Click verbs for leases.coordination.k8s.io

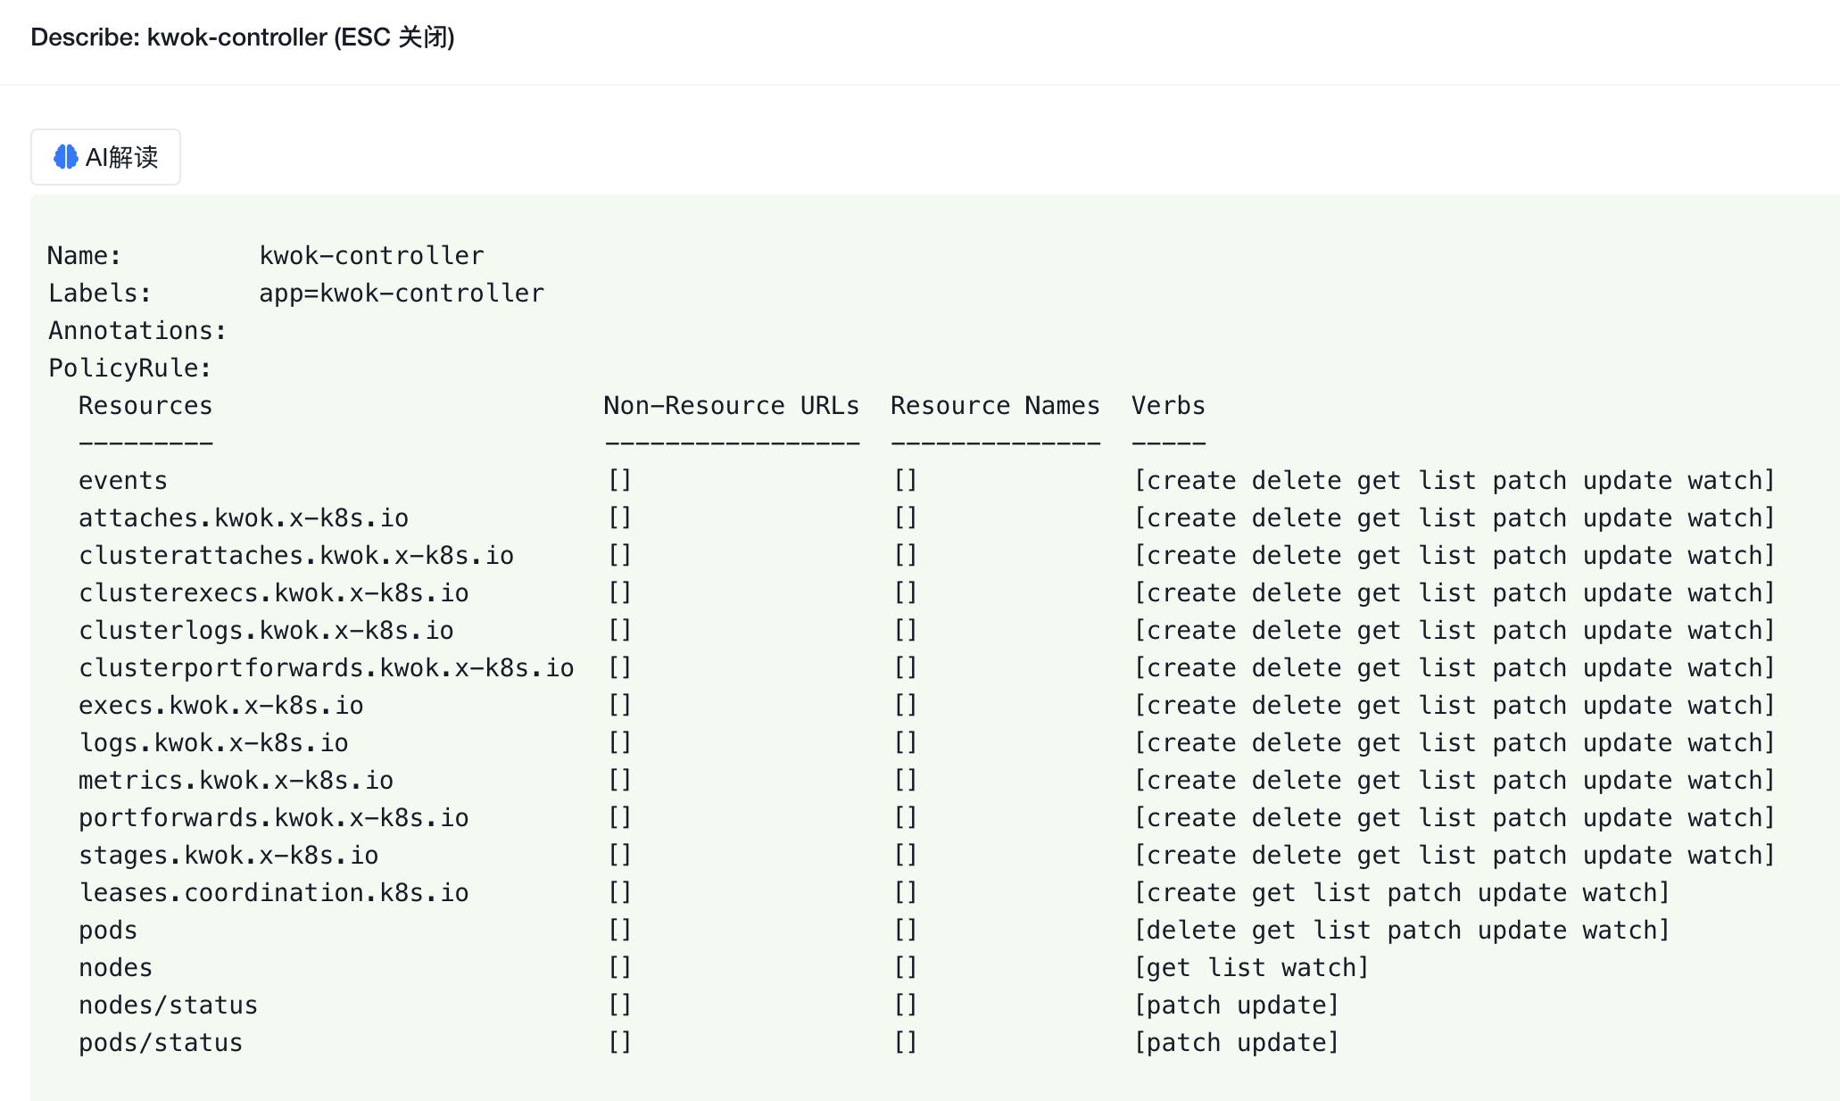point(1402,893)
